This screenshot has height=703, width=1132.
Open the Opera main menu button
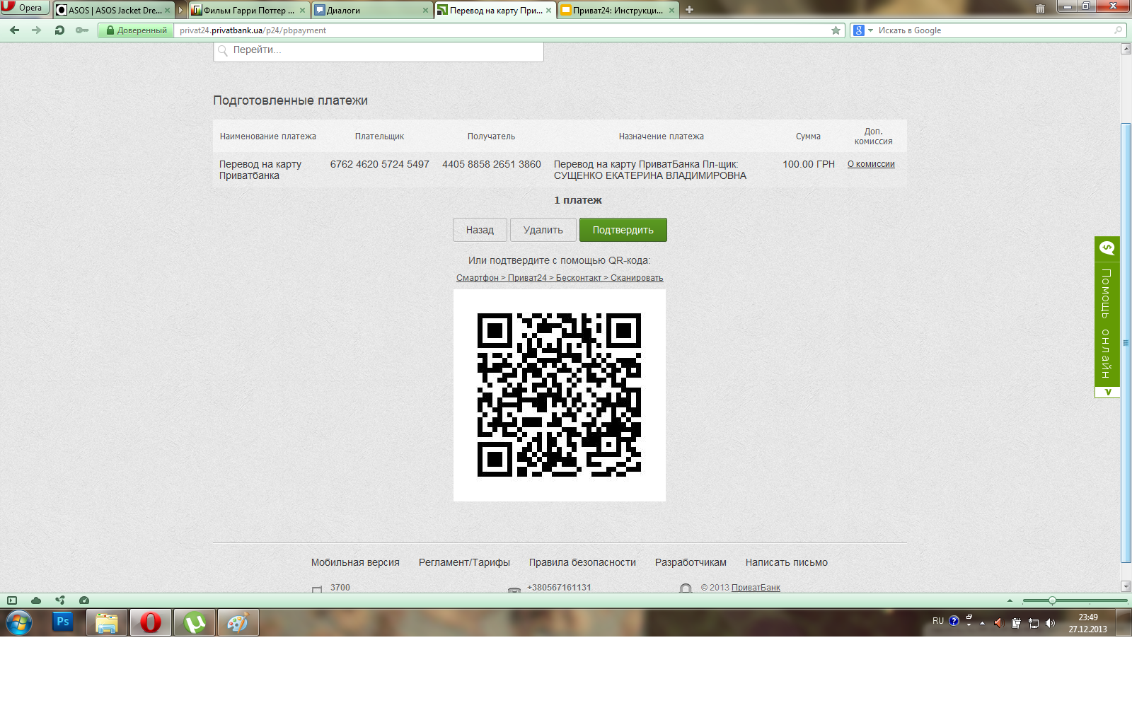[x=25, y=8]
